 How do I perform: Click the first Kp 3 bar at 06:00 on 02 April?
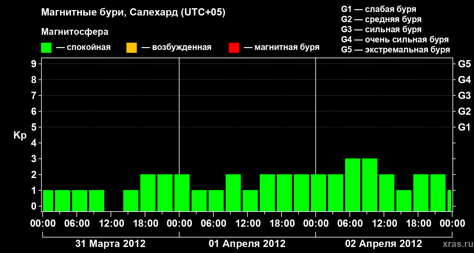[x=353, y=185]
